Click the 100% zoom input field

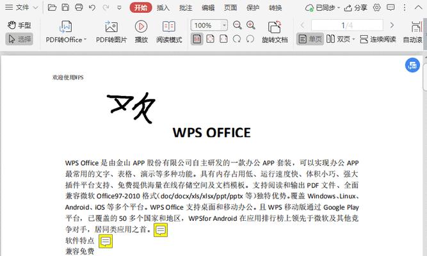[x=206, y=26]
